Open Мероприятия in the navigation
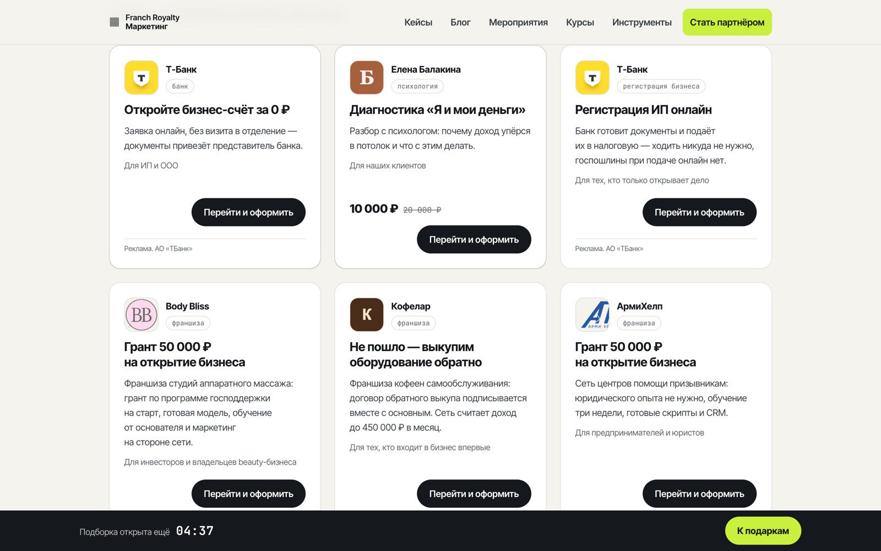The width and height of the screenshot is (881, 551). (518, 23)
